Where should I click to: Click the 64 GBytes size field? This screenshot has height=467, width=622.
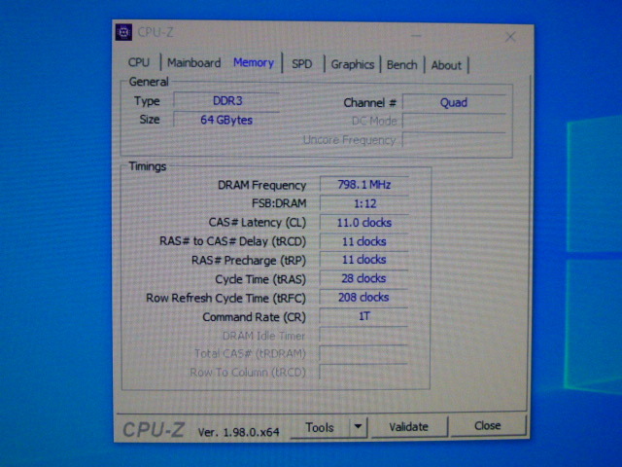coord(226,120)
